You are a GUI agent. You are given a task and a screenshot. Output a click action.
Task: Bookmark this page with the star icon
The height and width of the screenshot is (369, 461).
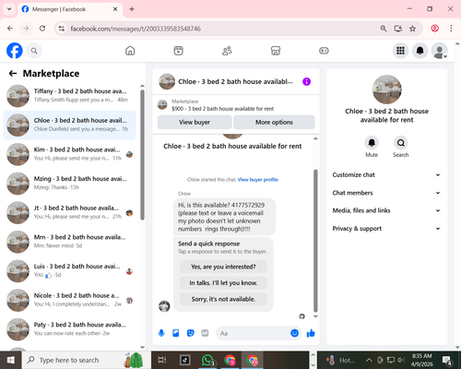coord(412,29)
